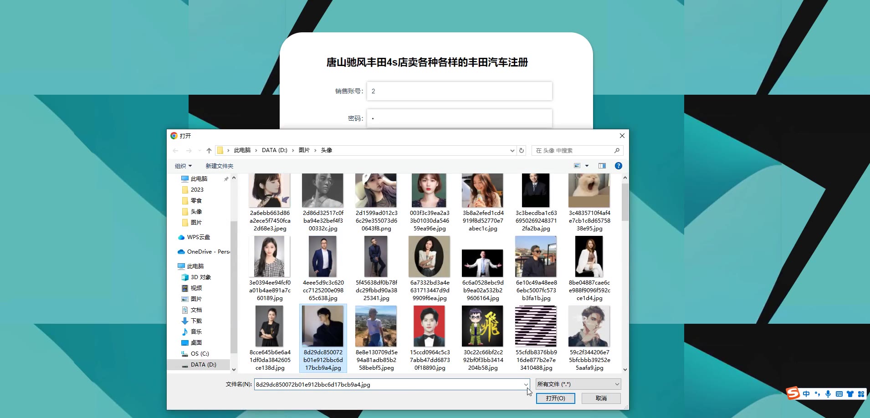This screenshot has width=870, height=418.
Task: Click 头像 in the address breadcrumb
Action: (327, 150)
